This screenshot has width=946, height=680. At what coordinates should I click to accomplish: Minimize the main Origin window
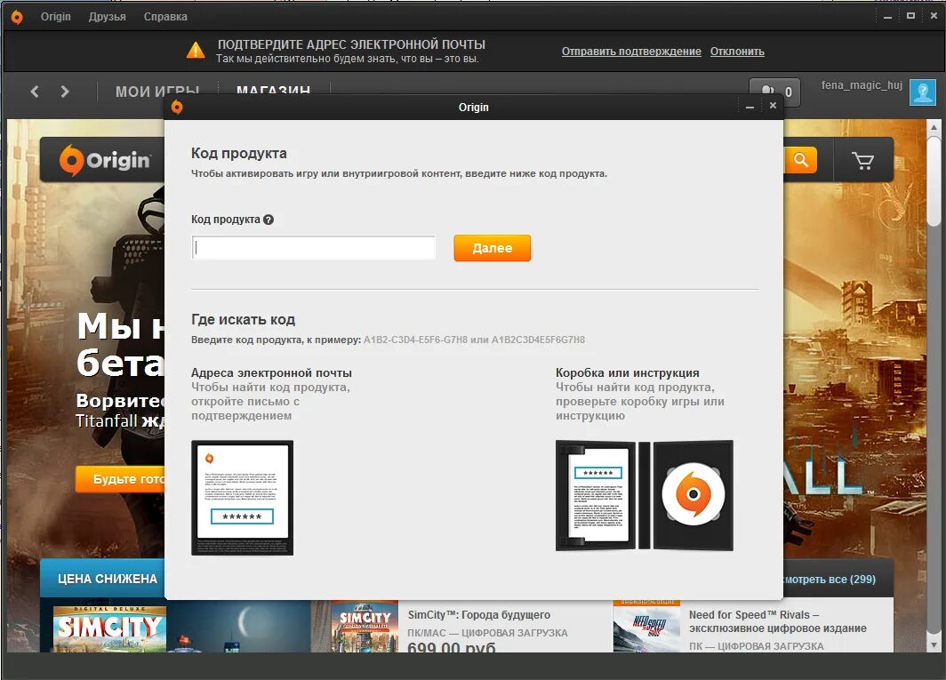(x=887, y=17)
